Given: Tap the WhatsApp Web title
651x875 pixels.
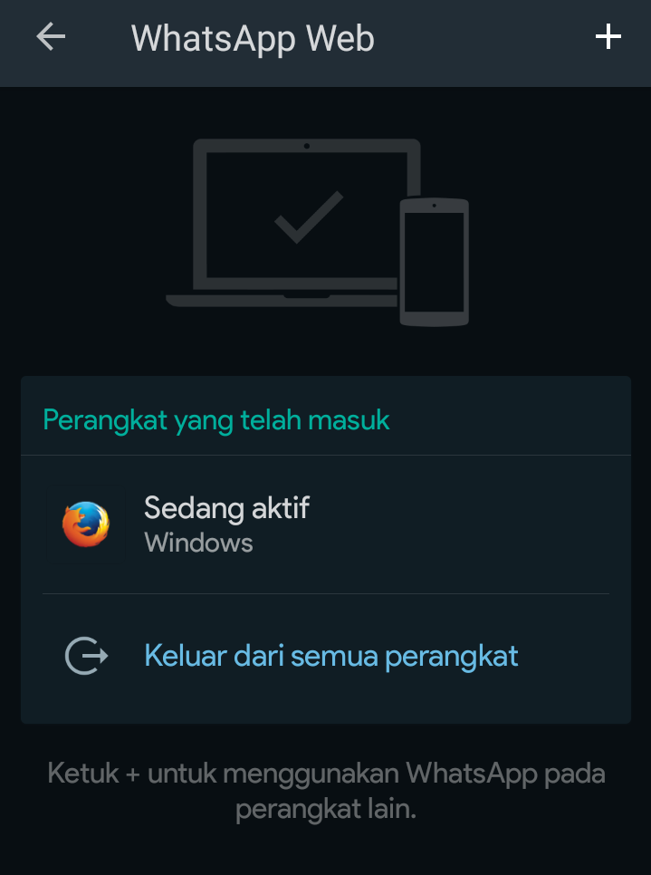Looking at the screenshot, I should (253, 39).
